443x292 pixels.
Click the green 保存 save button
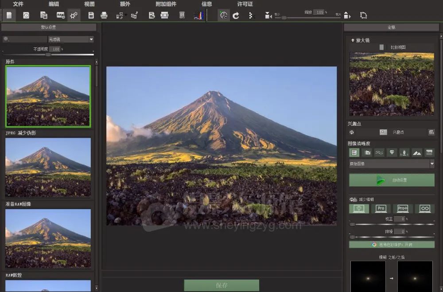tap(221, 285)
